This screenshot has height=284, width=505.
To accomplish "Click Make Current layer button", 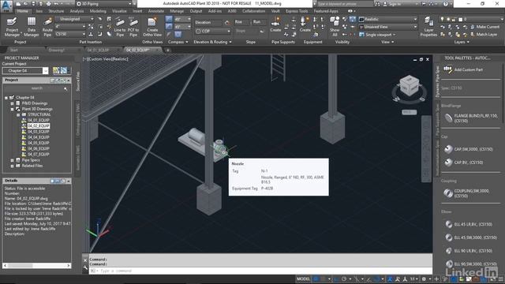I will [x=484, y=27].
